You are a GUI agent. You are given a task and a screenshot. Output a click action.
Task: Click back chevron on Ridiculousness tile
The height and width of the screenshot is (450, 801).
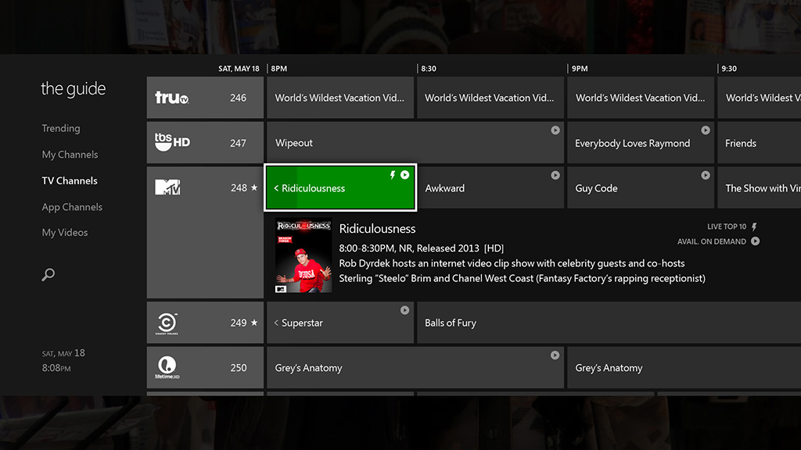tap(276, 188)
